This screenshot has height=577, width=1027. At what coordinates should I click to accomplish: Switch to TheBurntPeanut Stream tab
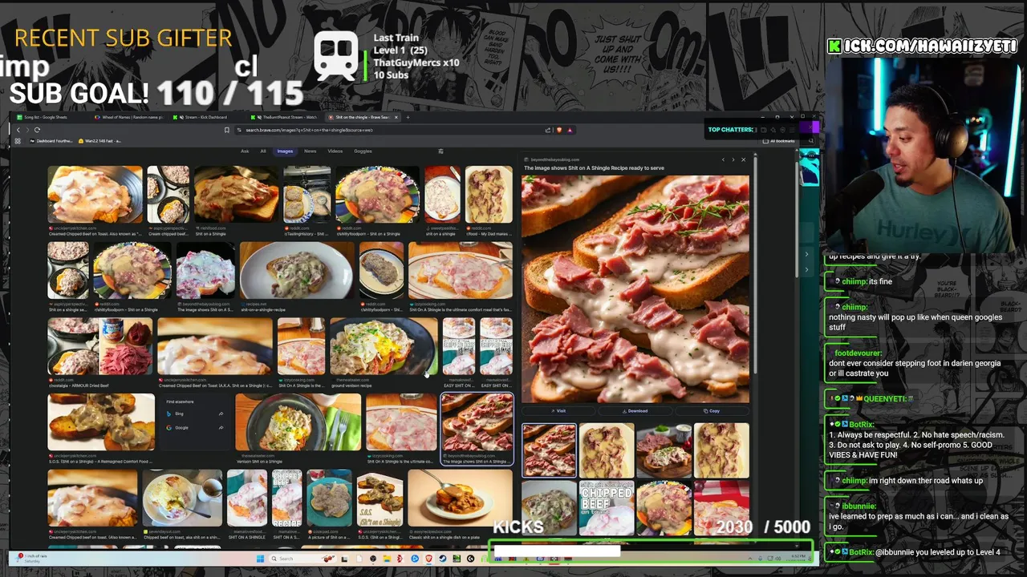point(285,117)
